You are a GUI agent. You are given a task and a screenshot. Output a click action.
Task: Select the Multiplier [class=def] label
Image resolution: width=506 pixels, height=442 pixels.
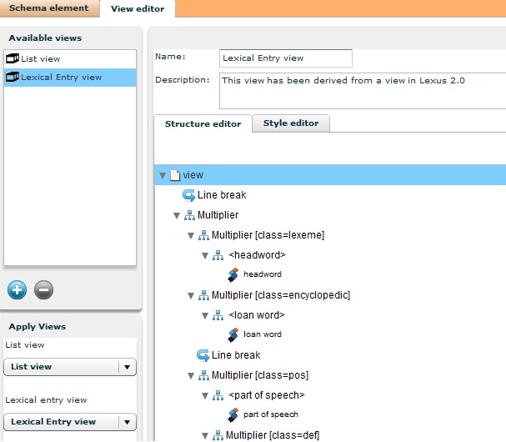pos(273,435)
